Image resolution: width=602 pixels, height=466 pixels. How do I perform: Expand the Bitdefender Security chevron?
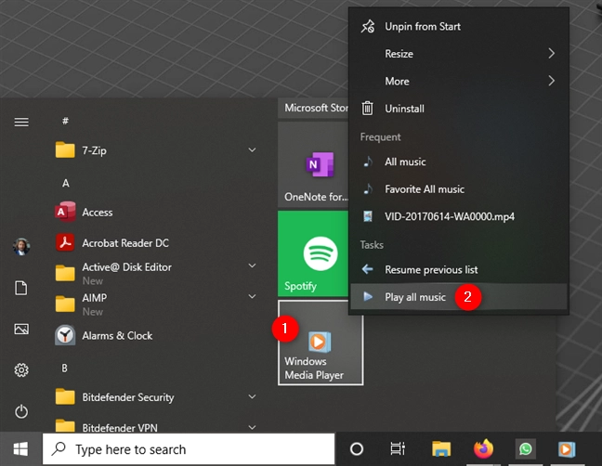click(x=253, y=396)
